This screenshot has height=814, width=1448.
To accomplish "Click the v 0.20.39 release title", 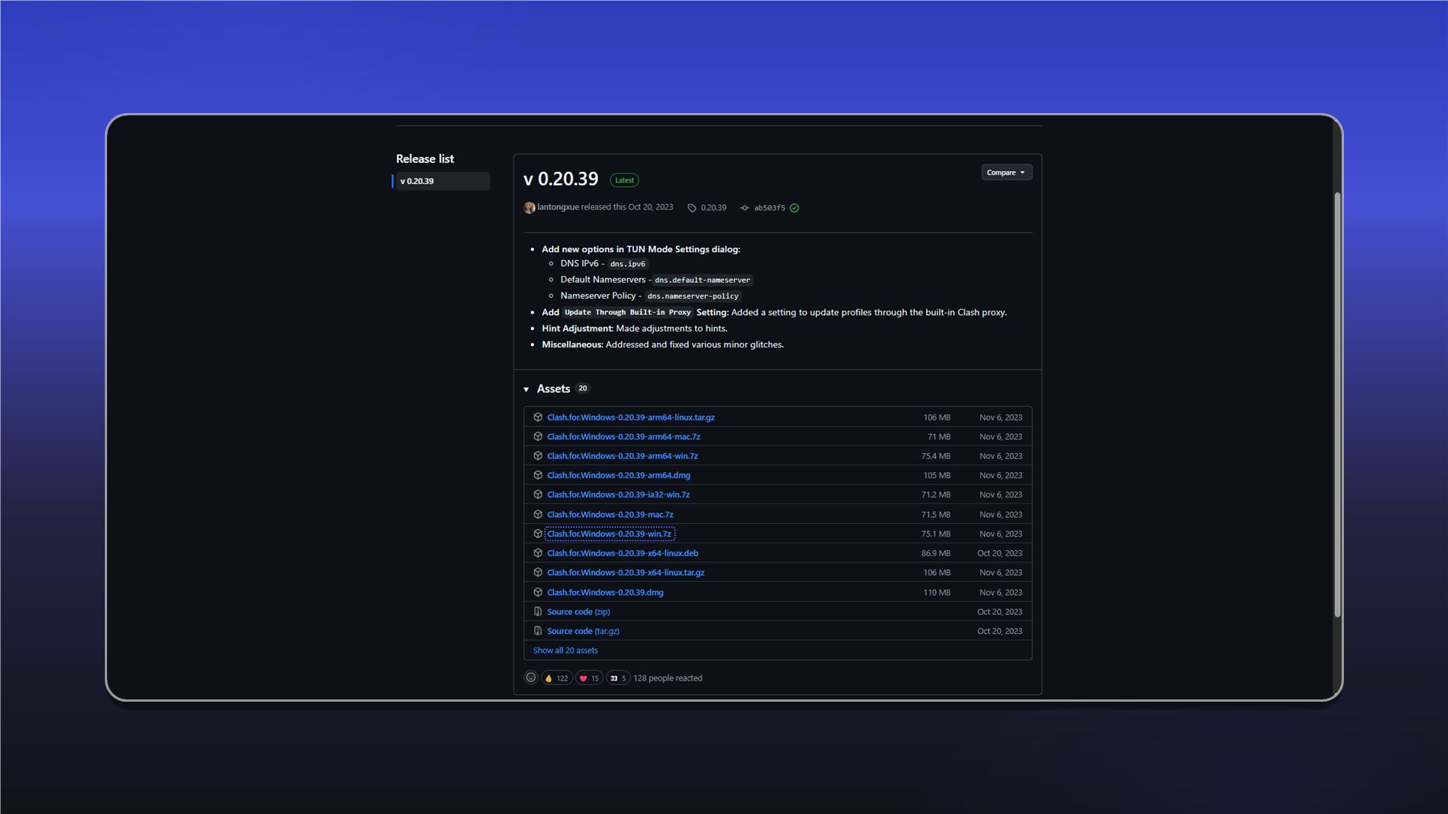I will [x=560, y=179].
